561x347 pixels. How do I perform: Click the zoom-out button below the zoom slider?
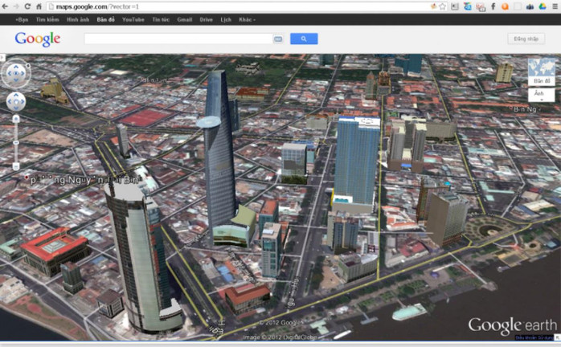point(15,166)
